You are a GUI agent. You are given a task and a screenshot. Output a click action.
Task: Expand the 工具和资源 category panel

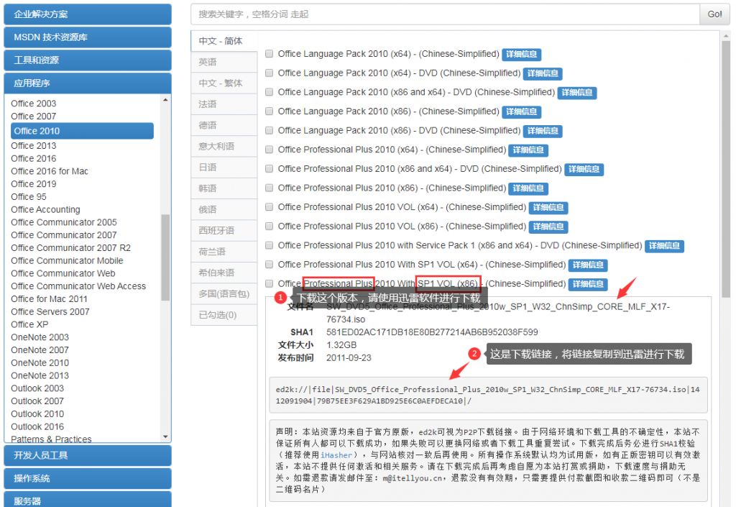coord(87,60)
